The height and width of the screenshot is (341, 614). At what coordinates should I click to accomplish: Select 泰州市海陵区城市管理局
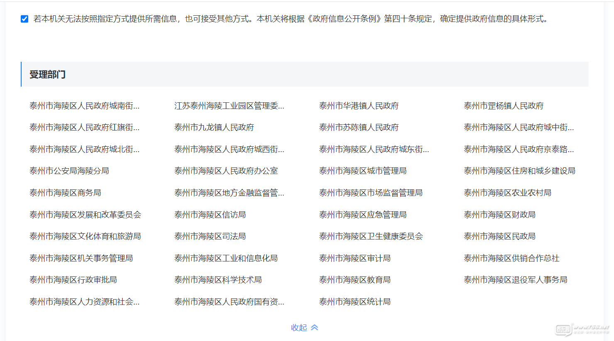pyautogui.click(x=363, y=171)
